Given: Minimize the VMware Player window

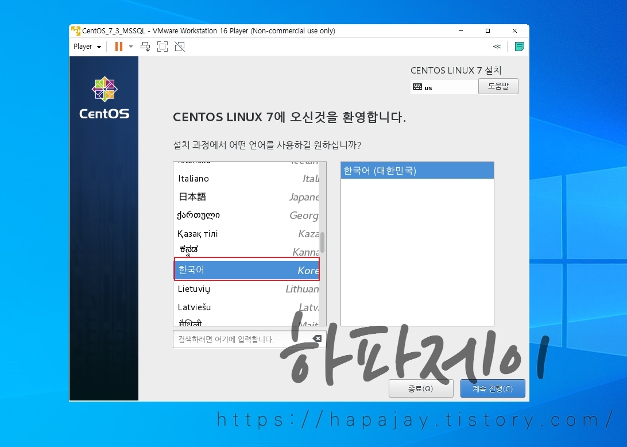Looking at the screenshot, I should 460,31.
